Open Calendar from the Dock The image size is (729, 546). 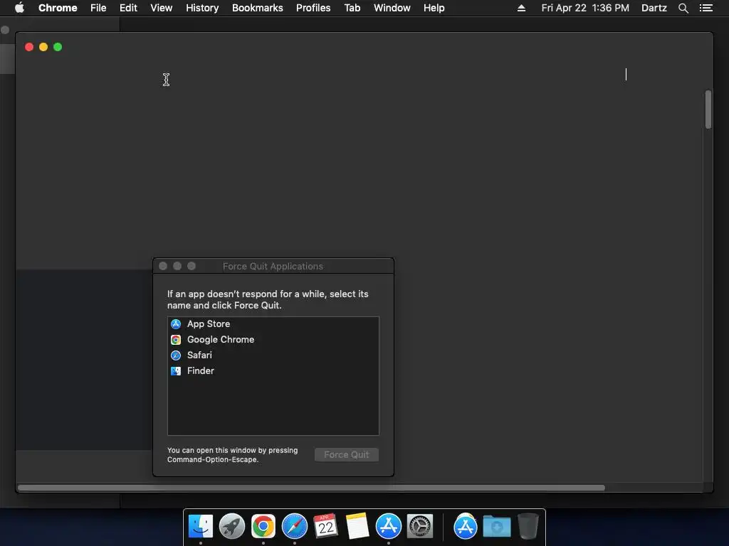[325, 526]
